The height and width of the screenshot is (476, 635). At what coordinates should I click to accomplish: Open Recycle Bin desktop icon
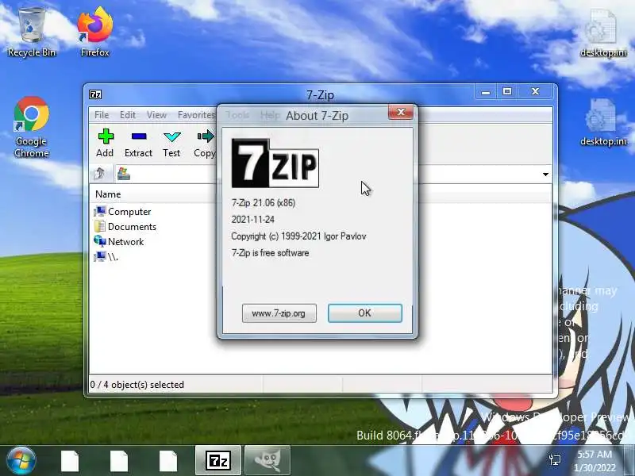(x=32, y=31)
